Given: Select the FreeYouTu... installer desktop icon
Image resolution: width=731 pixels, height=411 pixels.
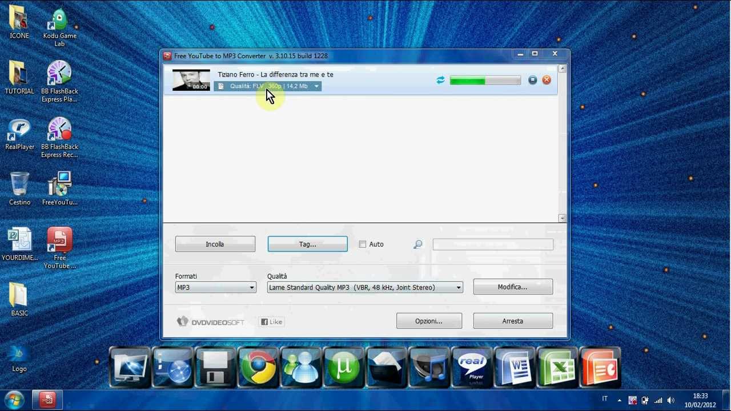Looking at the screenshot, I should tap(59, 188).
